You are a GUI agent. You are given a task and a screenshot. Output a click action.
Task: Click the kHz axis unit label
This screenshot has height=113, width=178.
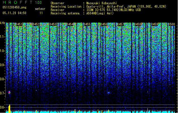pyautogui.click(x=3, y=23)
